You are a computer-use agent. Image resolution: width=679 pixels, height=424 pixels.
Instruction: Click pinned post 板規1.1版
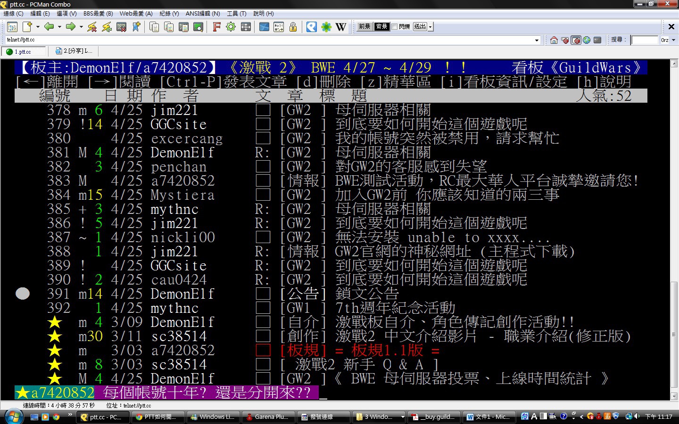click(x=331, y=351)
